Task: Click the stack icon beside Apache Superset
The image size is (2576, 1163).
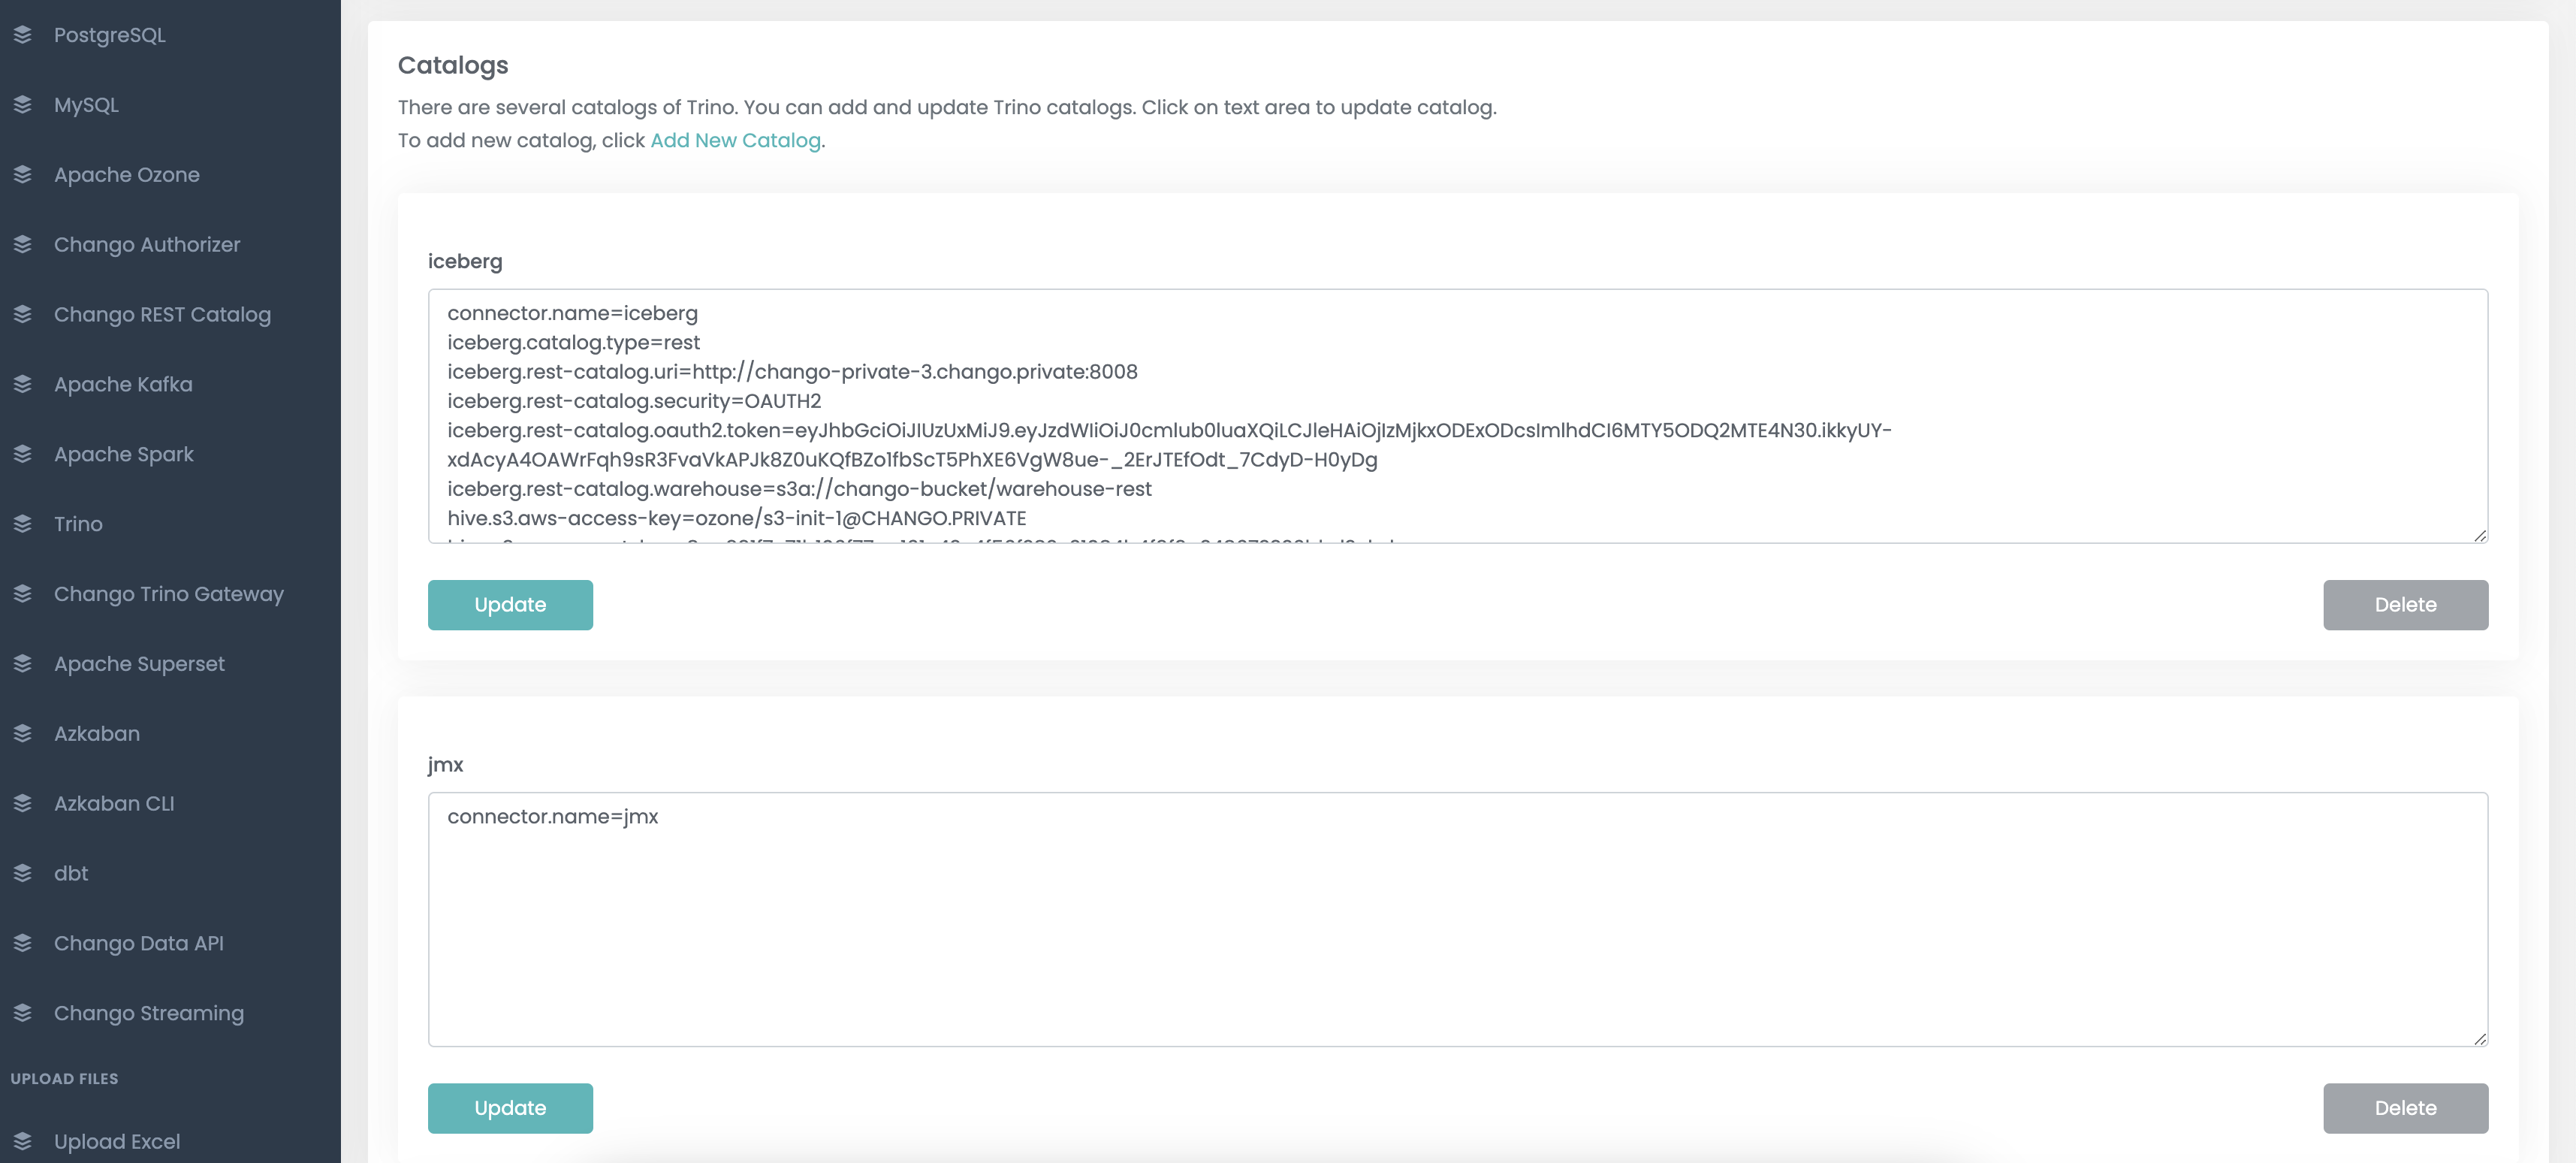Action: (x=23, y=664)
